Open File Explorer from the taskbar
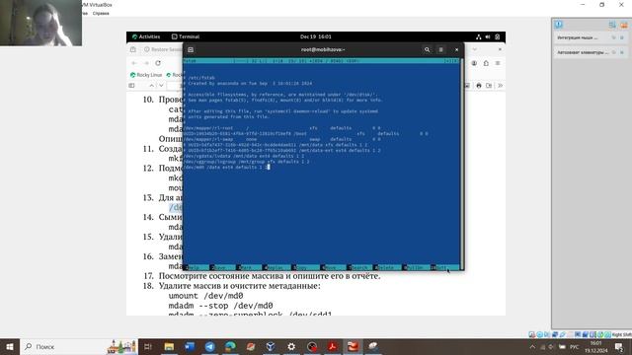Image resolution: width=632 pixels, height=355 pixels. [169, 346]
